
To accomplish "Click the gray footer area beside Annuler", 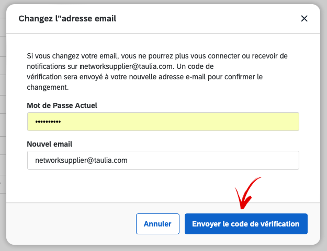I will pos(71,224).
